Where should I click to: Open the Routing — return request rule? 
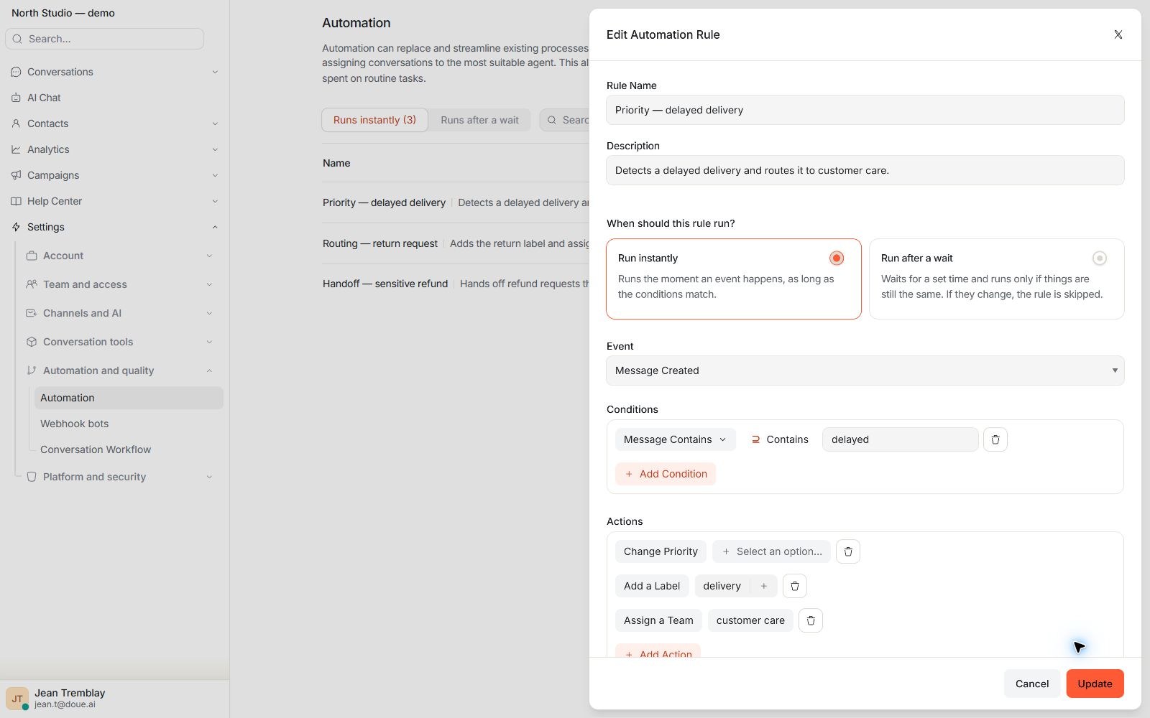(380, 243)
